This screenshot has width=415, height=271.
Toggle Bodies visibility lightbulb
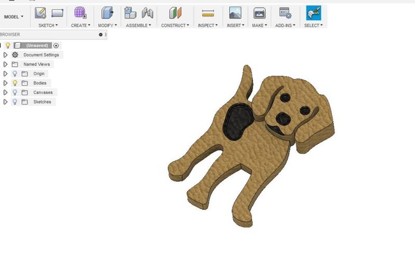click(x=15, y=83)
